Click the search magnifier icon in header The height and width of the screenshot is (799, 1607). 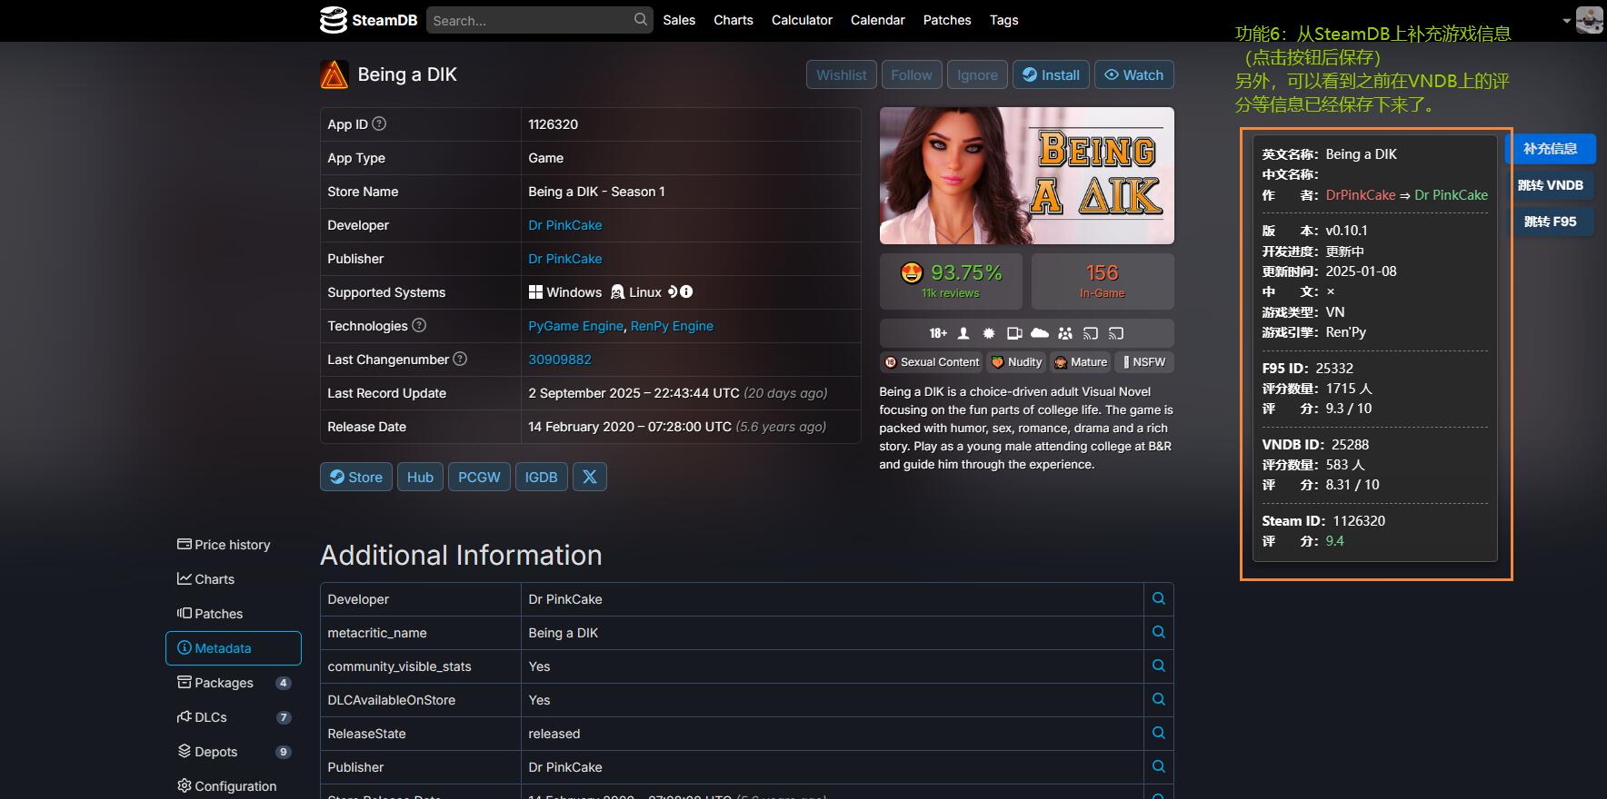pyautogui.click(x=641, y=19)
